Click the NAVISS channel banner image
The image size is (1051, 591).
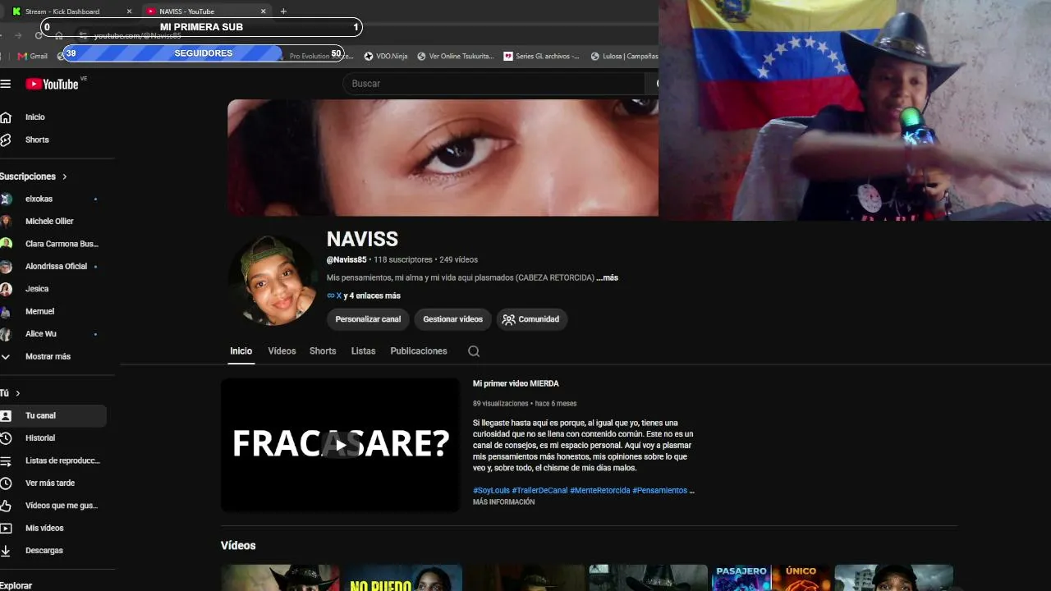[443, 158]
